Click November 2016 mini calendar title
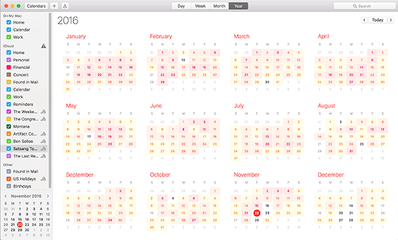The width and height of the screenshot is (398, 240). (x=26, y=196)
